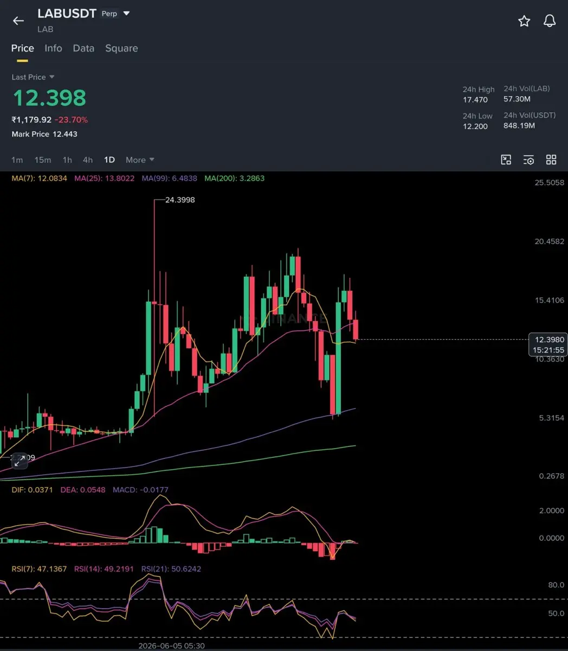Click the 24h High 17.470 value
Viewport: 568px width, 651px height.
[475, 100]
